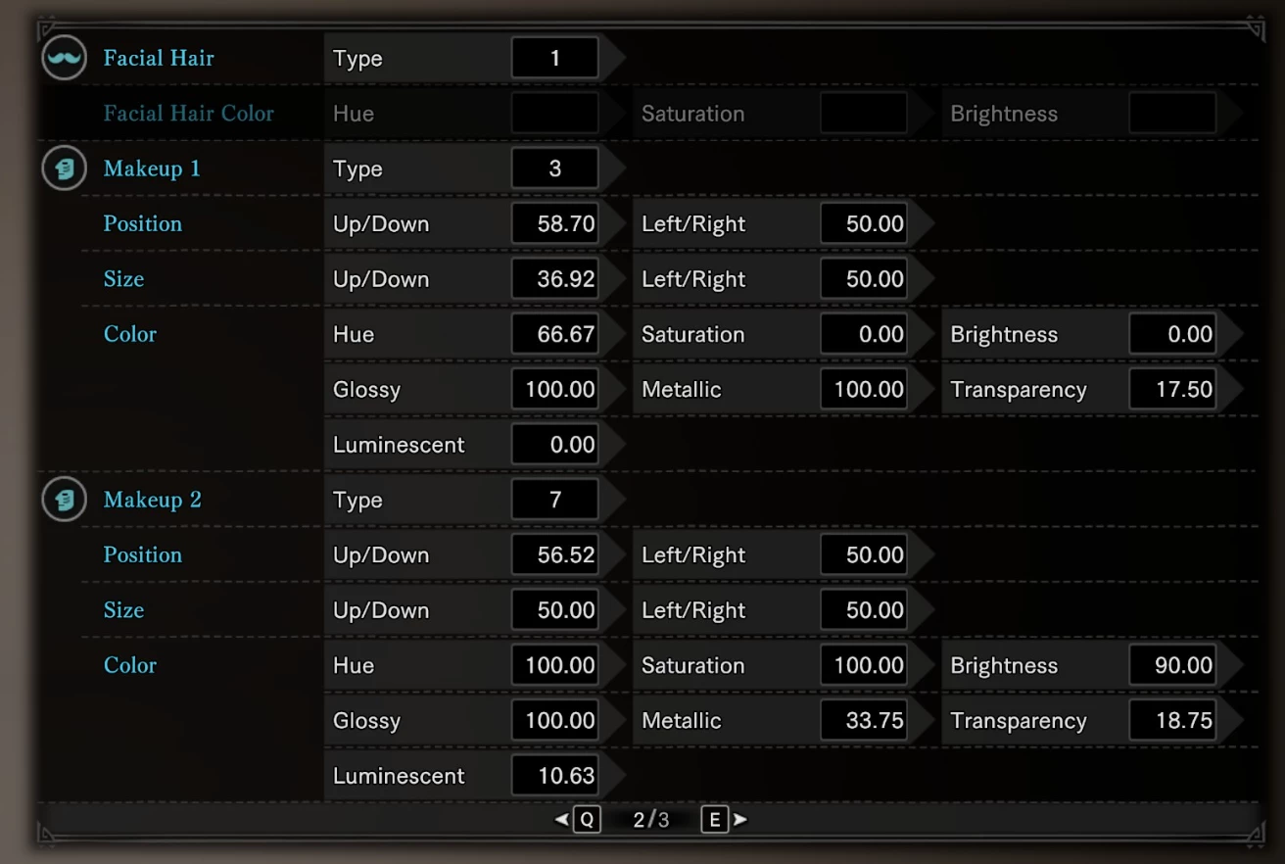Click arrow next to Makeup 2 Type value
1285x864 pixels.
click(x=613, y=500)
